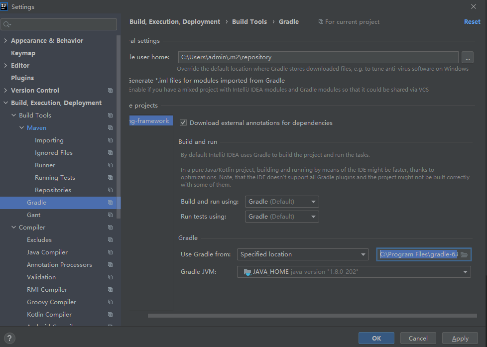Expand the Appearance & Behavior section

click(5, 41)
